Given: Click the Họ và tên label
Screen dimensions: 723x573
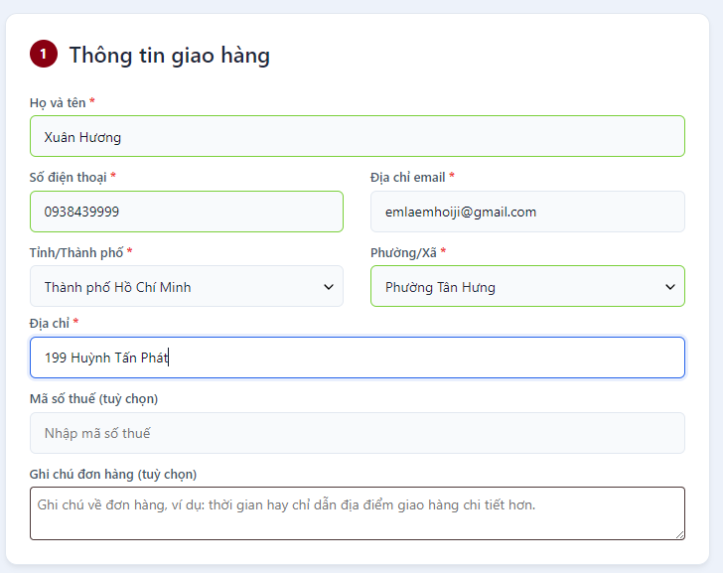Looking at the screenshot, I should coord(58,102).
